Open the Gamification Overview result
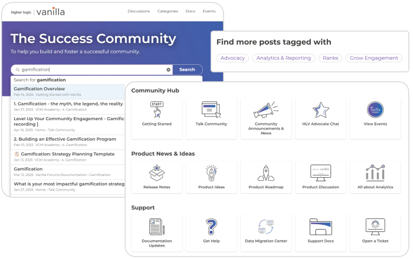This screenshot has height=259, width=413. [x=68, y=91]
